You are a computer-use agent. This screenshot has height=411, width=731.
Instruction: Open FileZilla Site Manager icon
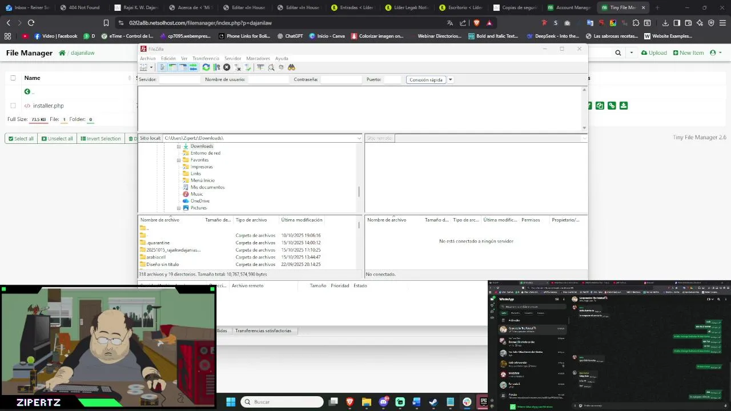pyautogui.click(x=143, y=67)
